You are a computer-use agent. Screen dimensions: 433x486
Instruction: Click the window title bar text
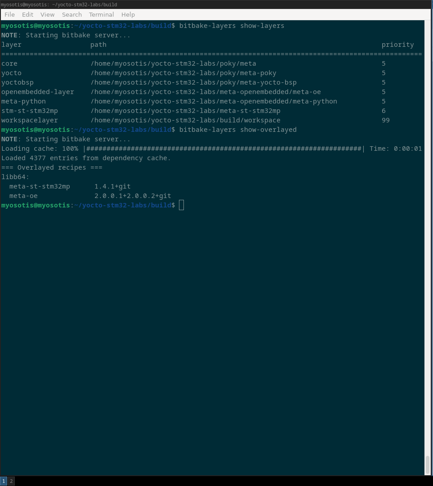click(x=59, y=4)
